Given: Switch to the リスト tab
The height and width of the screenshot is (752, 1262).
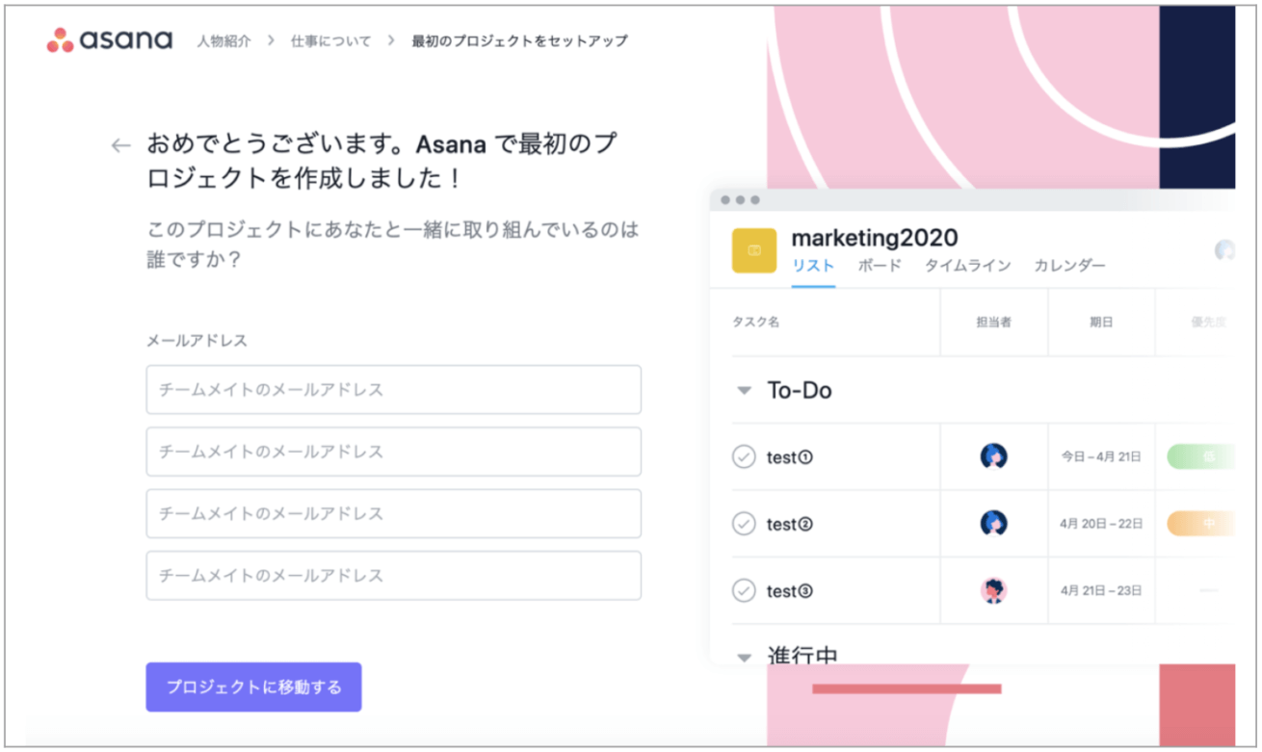Looking at the screenshot, I should (x=813, y=266).
